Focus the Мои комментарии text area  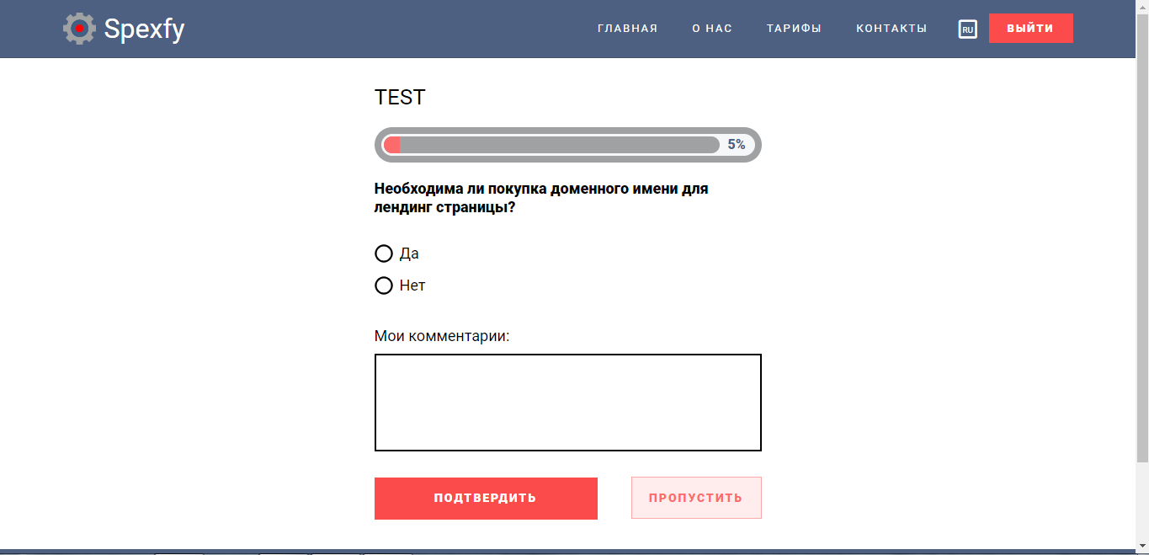pos(567,403)
